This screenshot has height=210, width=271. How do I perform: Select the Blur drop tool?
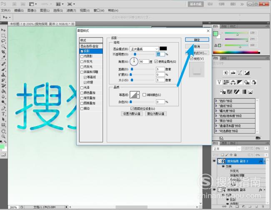(x=3, y=96)
